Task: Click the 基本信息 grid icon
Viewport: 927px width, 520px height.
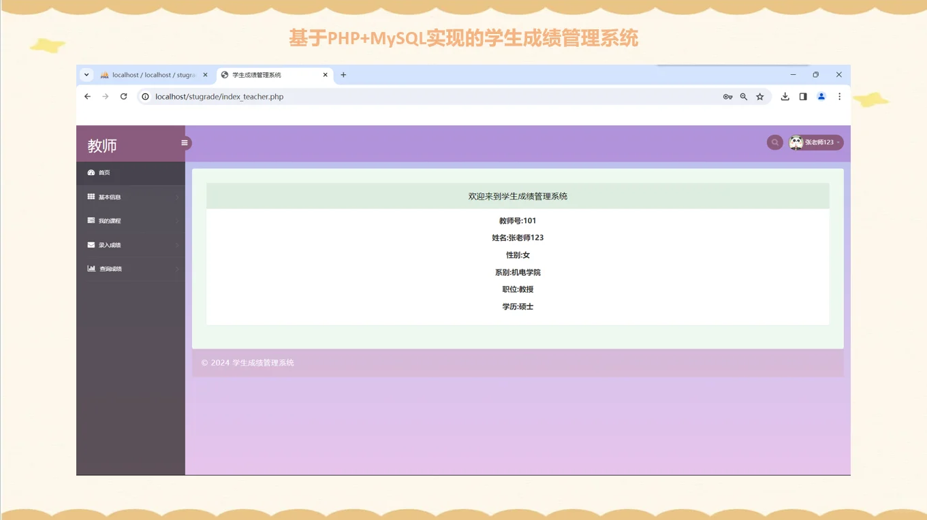Action: 91,197
